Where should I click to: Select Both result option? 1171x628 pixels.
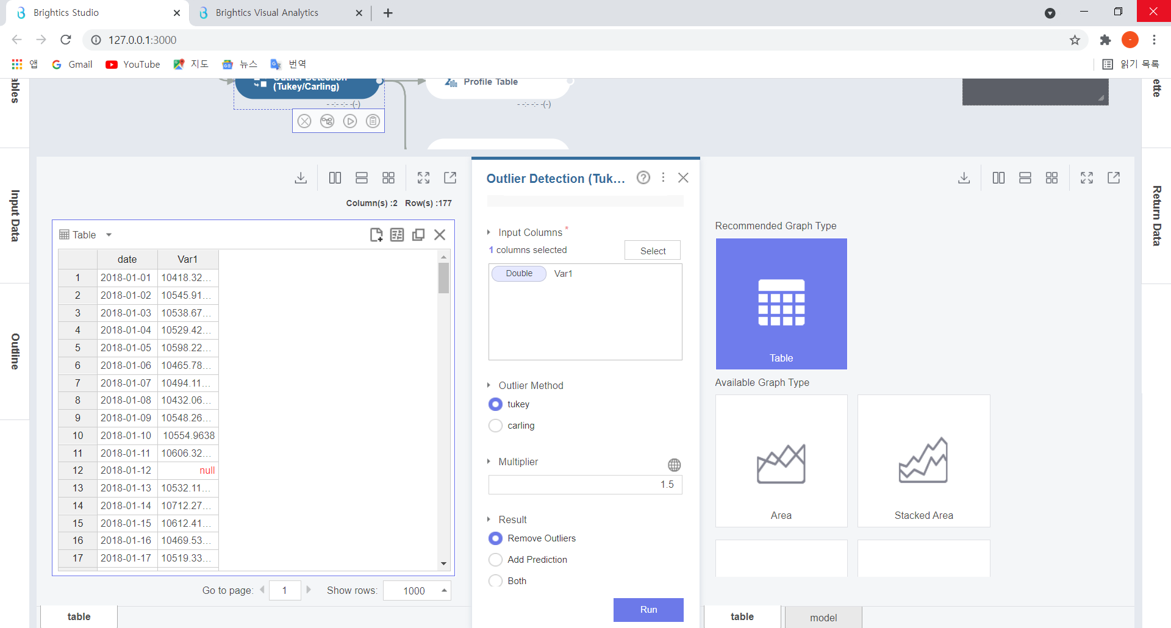point(496,581)
